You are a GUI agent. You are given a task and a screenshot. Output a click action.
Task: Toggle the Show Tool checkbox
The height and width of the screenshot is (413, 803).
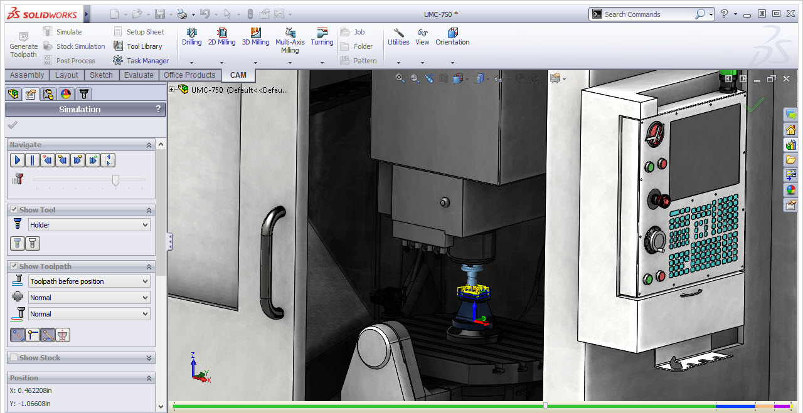click(14, 210)
